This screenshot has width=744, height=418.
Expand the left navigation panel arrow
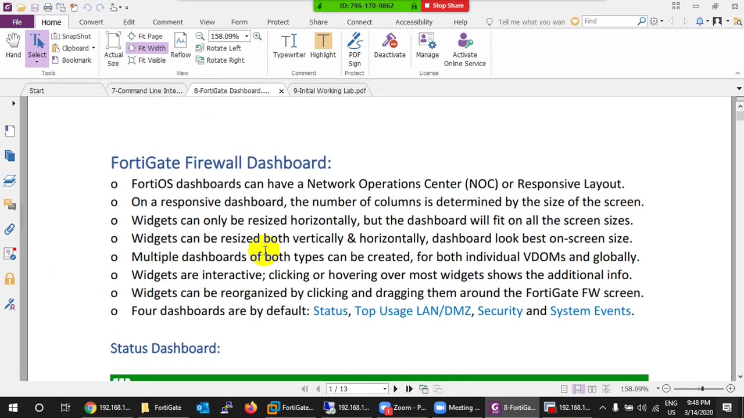(13, 103)
